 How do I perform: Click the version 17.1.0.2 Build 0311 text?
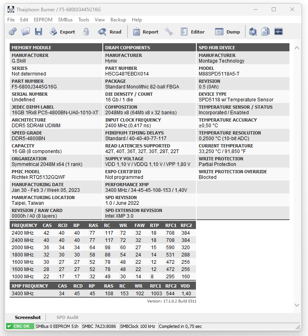pos(172,301)
